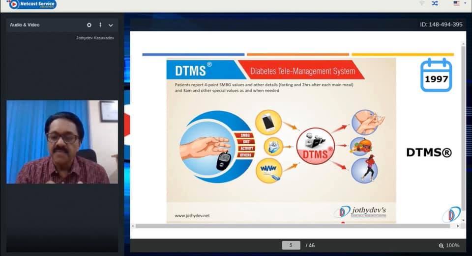472x256 pixels.
Task: Click the Audio & Video panel title
Action: pyautogui.click(x=25, y=25)
